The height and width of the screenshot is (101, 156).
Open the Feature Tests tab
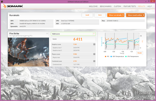129,6
